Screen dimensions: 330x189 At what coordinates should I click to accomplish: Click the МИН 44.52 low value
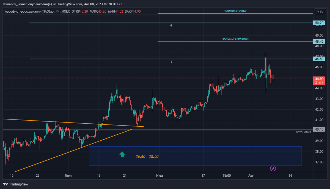(116, 12)
